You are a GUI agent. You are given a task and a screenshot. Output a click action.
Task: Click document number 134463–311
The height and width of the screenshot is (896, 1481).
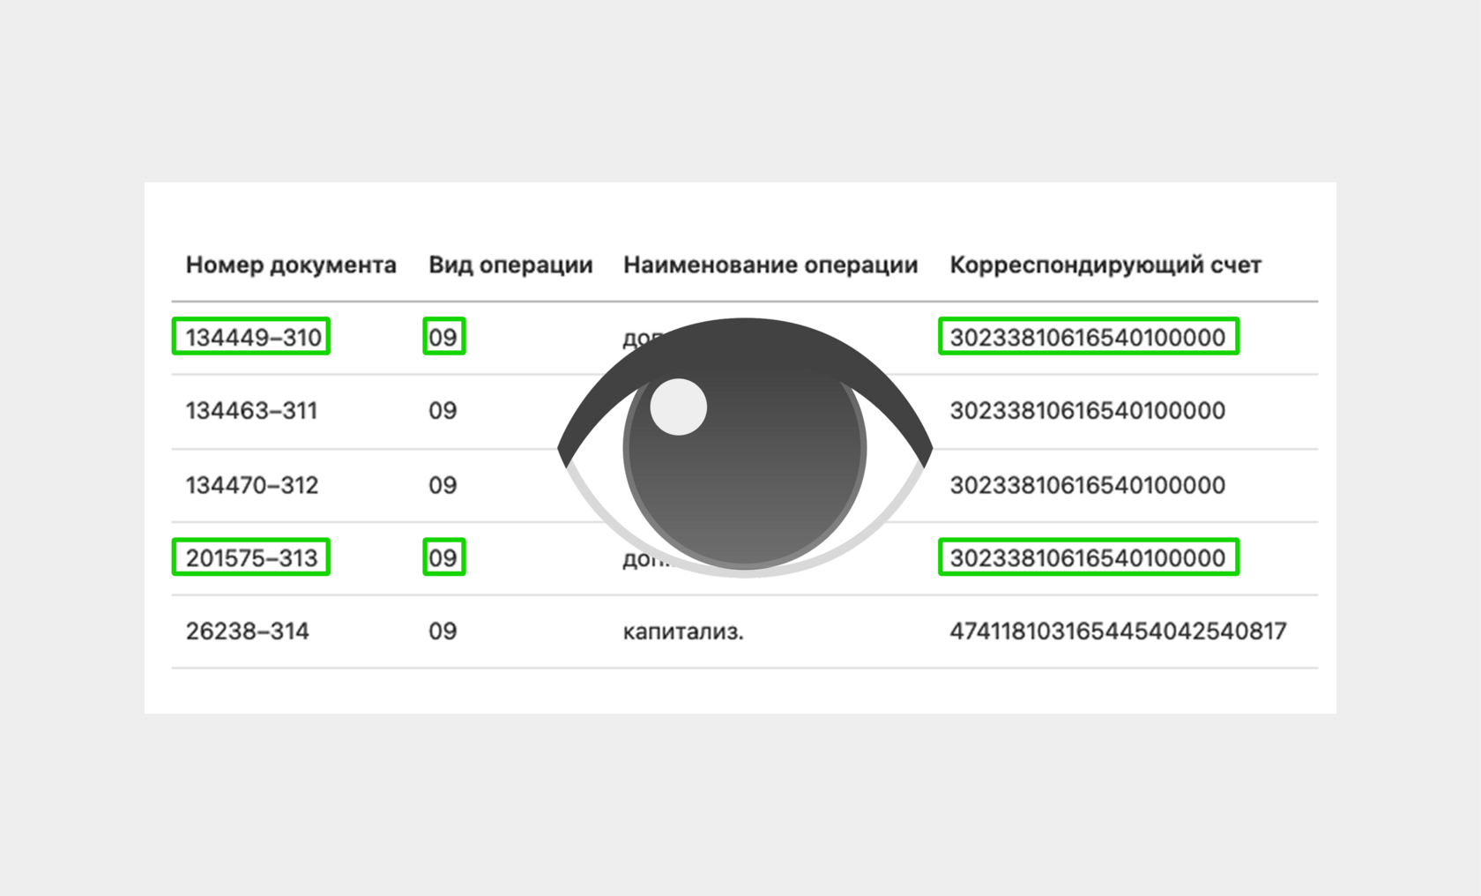(x=251, y=411)
